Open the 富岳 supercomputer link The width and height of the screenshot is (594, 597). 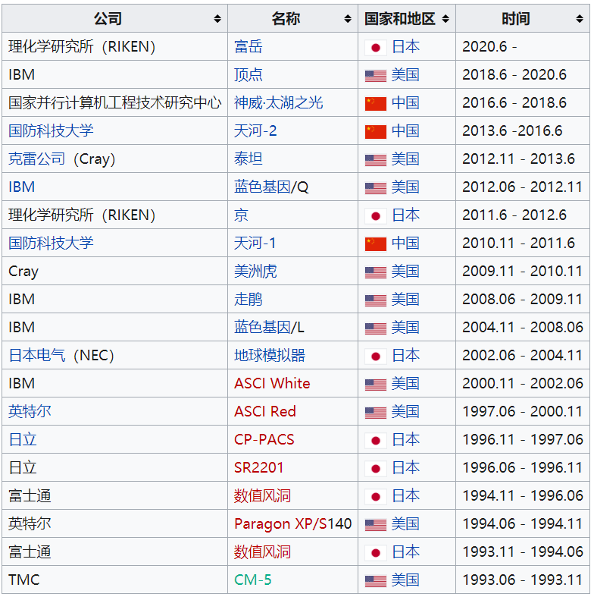coord(249,47)
